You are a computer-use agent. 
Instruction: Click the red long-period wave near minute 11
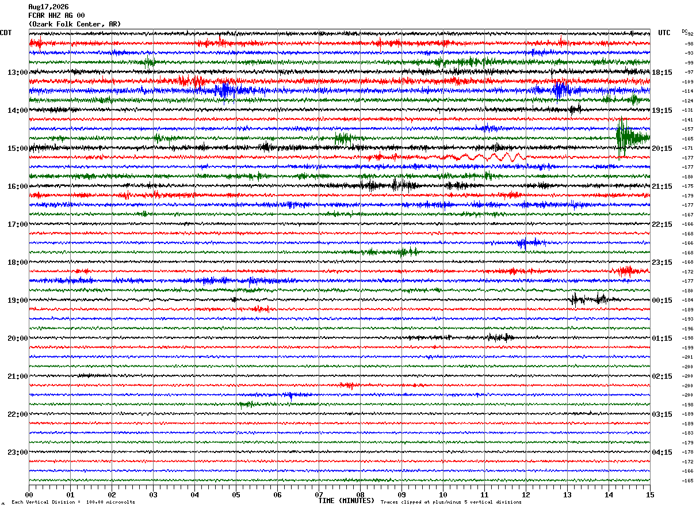[484, 157]
